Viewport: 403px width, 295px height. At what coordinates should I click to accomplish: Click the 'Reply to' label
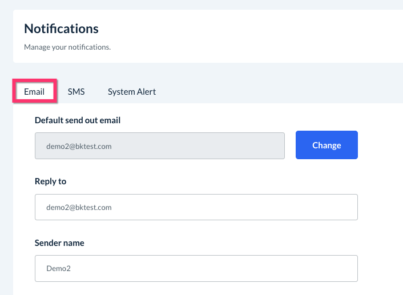pos(51,181)
